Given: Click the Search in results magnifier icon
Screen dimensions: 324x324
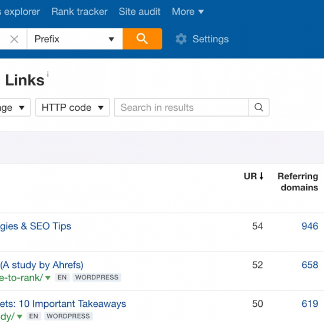Looking at the screenshot, I should coord(259,107).
